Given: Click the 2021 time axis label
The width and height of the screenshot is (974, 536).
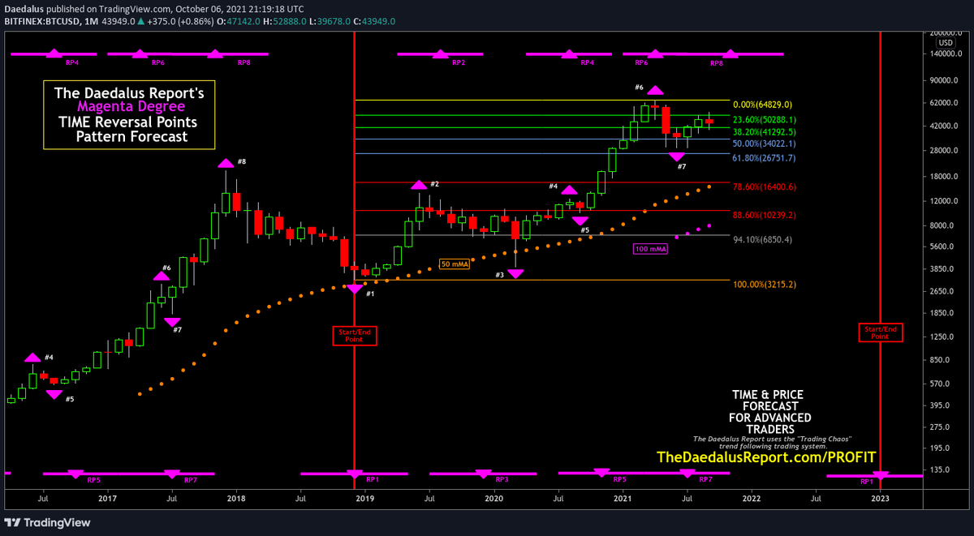Looking at the screenshot, I should [623, 500].
